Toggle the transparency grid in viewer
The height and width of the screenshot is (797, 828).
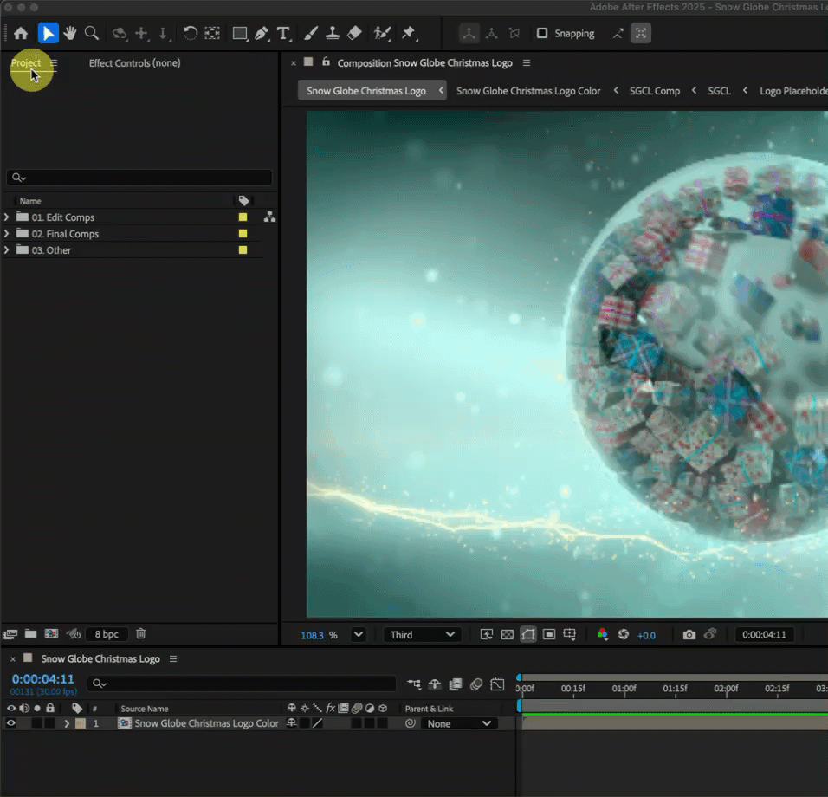pyautogui.click(x=508, y=635)
